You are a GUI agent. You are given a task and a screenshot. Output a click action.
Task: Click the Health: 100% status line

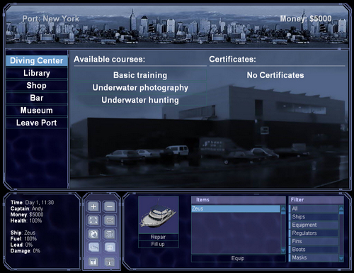pos(26,221)
